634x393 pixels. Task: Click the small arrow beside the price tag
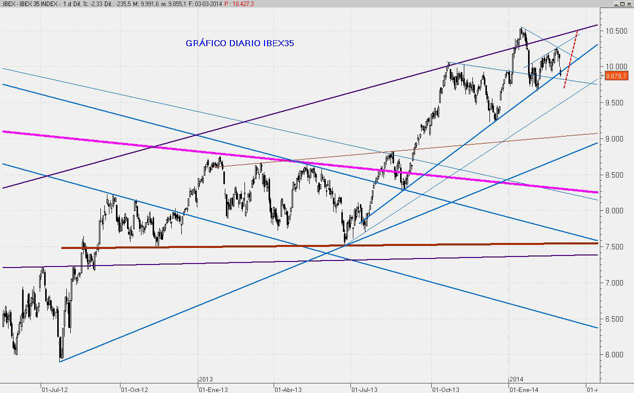[602, 75]
